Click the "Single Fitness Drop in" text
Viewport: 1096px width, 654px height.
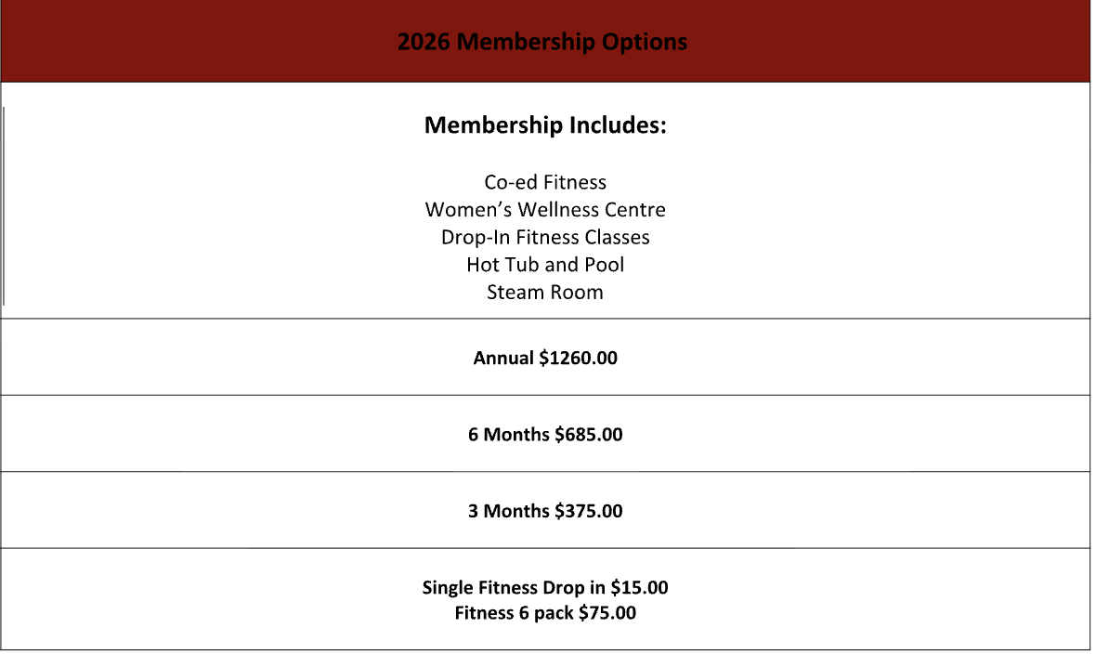[x=514, y=587]
